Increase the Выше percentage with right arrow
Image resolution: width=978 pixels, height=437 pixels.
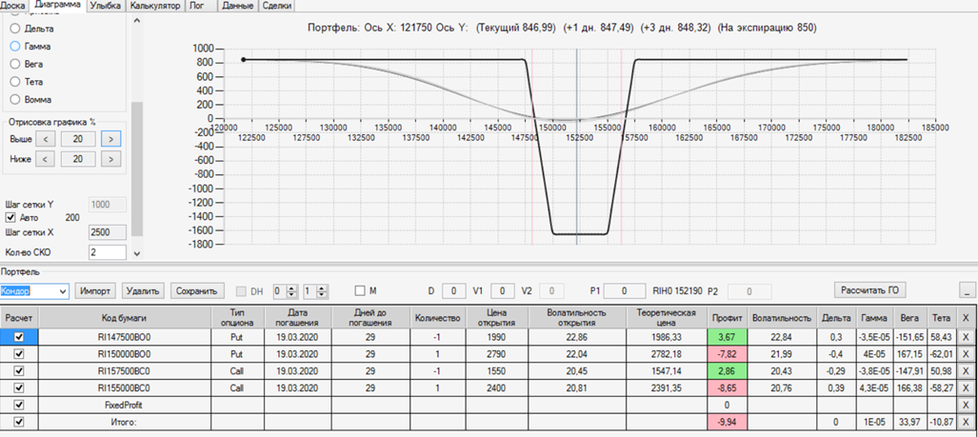point(111,139)
